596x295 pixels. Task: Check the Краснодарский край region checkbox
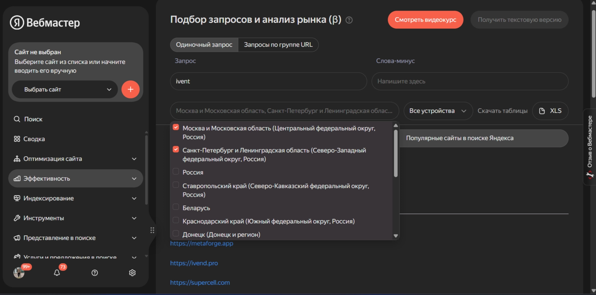tap(176, 220)
